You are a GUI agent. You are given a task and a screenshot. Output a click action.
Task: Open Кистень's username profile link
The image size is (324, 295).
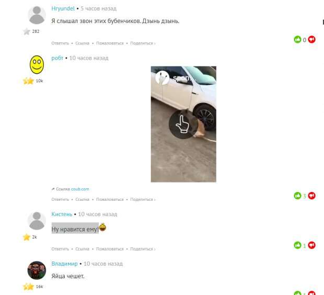pyautogui.click(x=62, y=214)
